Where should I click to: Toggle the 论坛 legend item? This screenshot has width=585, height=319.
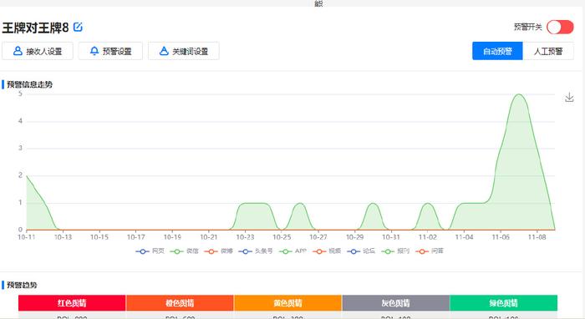pos(361,251)
